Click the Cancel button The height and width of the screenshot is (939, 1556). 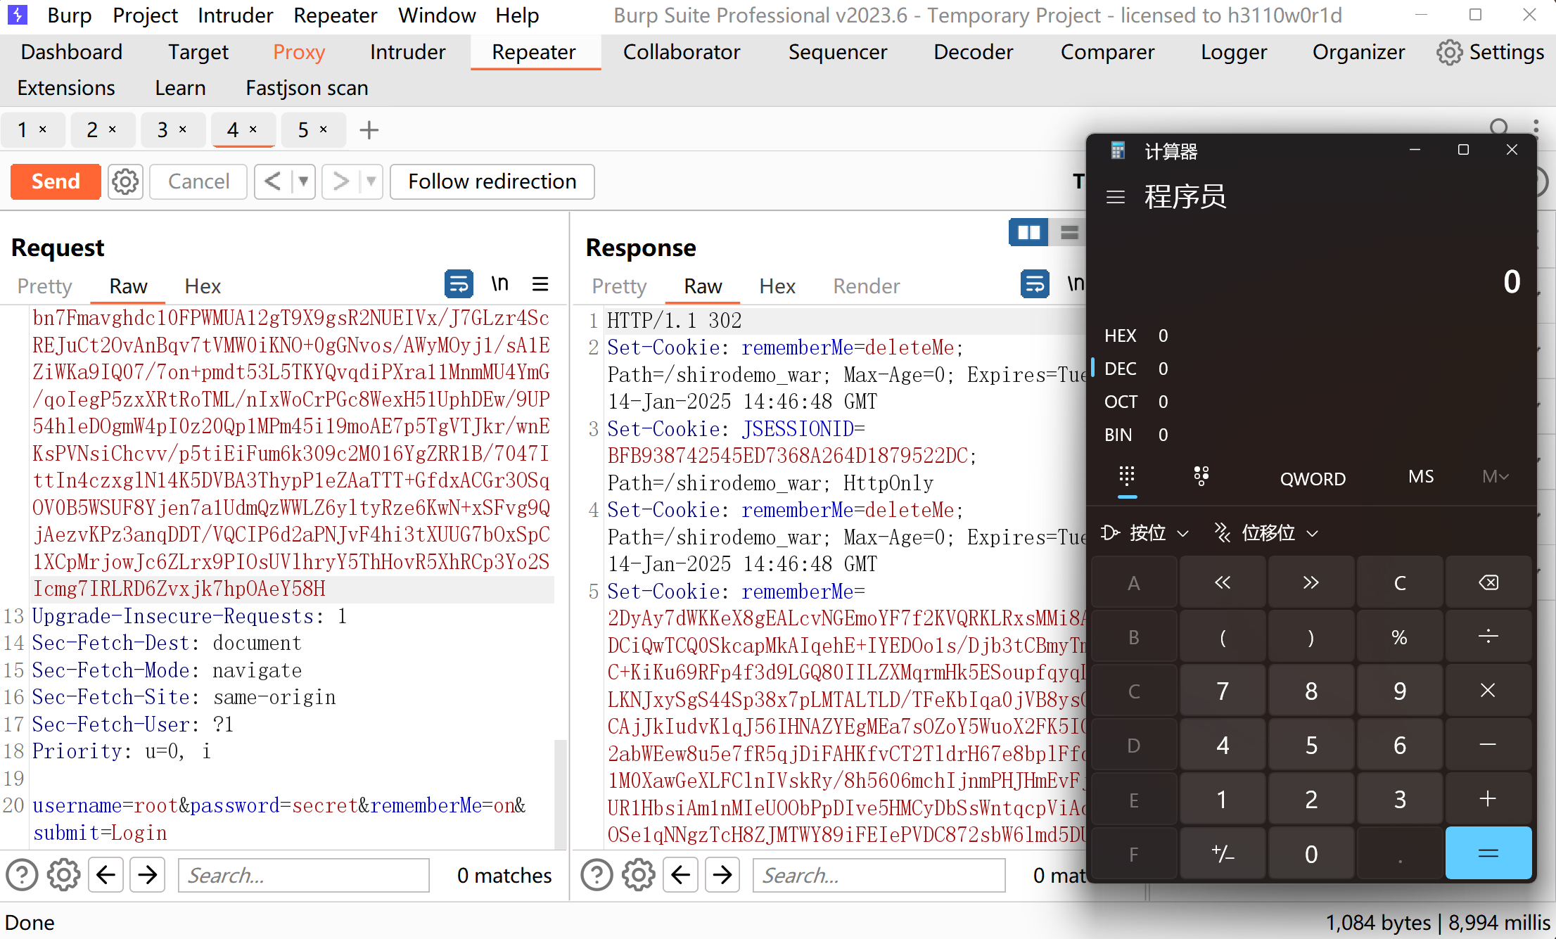click(198, 181)
